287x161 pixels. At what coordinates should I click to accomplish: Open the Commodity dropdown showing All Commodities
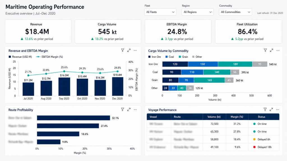(x=235, y=12)
